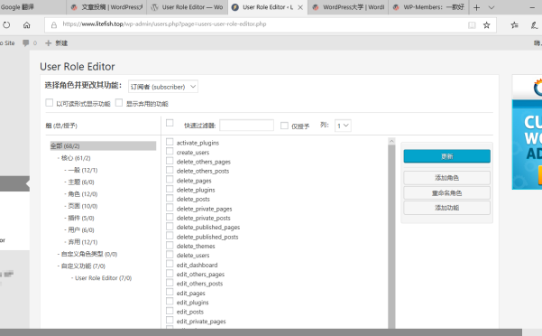Select the 一般 (12/1) group

pos(83,170)
